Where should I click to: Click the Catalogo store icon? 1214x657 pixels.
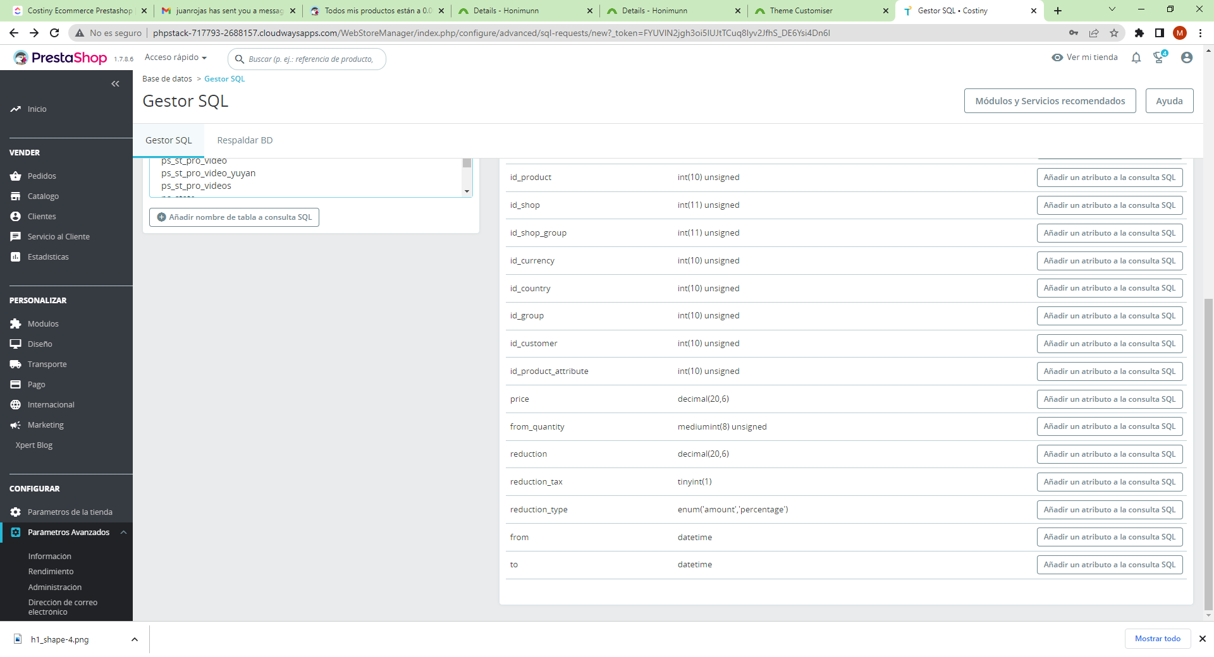(15, 196)
